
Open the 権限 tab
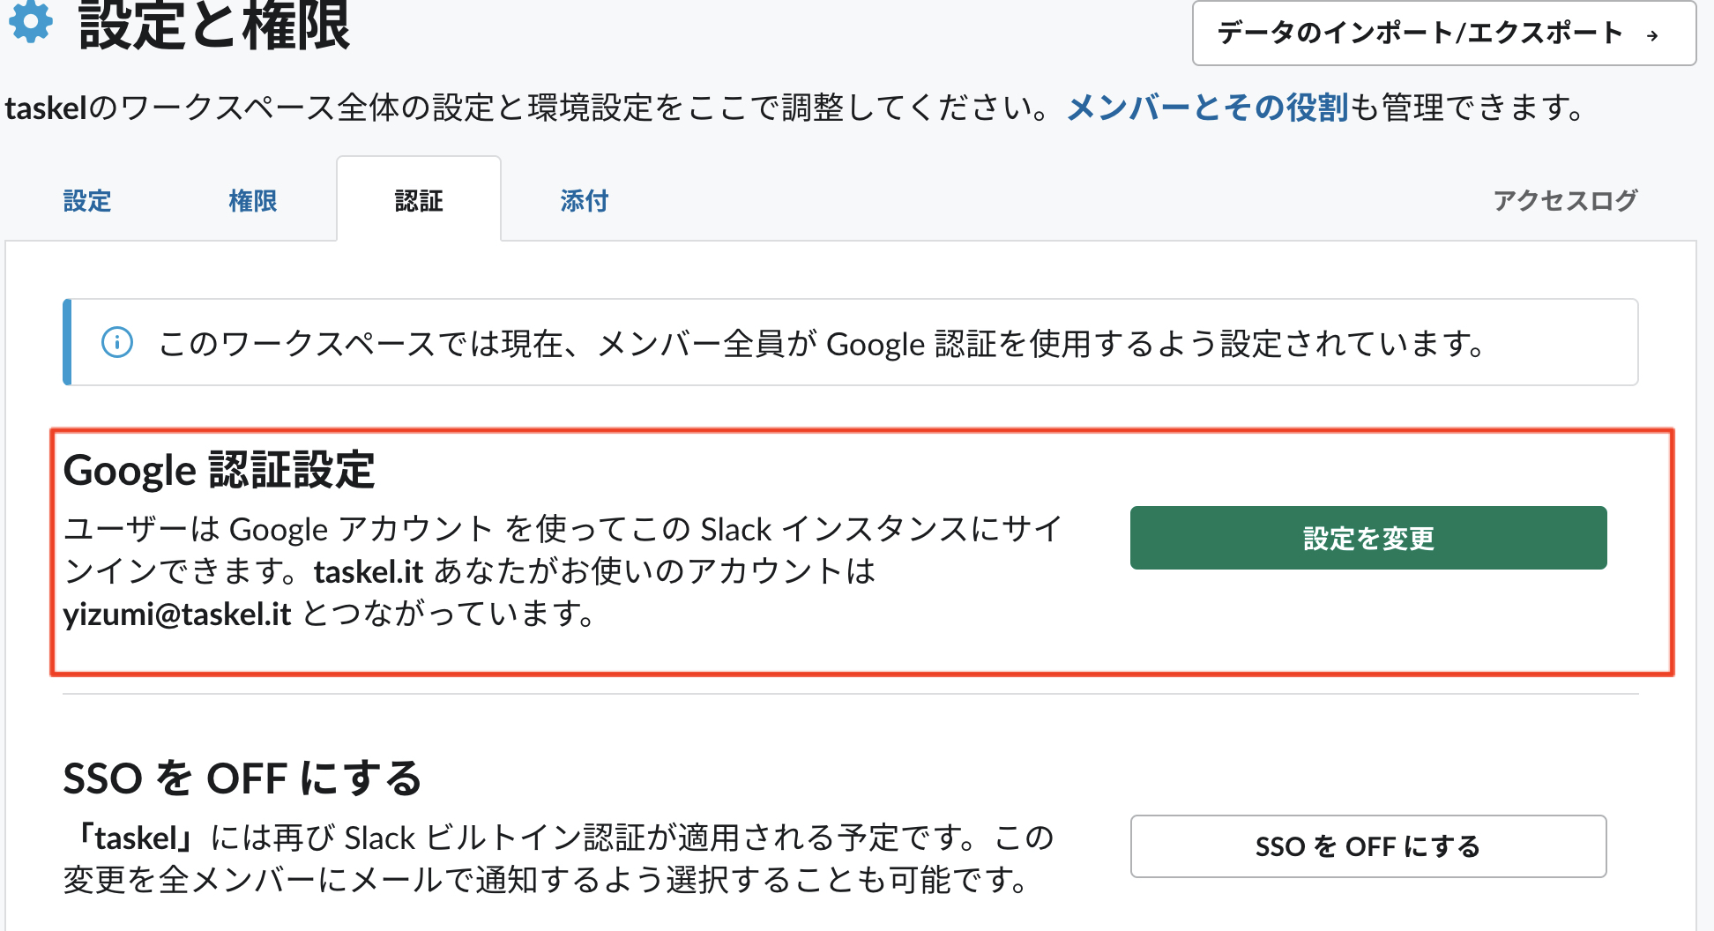[253, 201]
